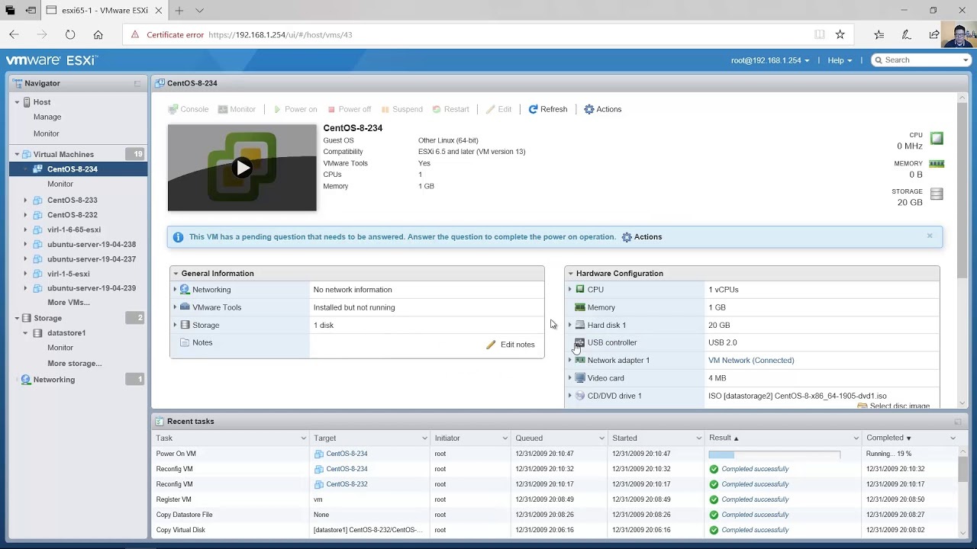Expand the Video card row

(569, 378)
